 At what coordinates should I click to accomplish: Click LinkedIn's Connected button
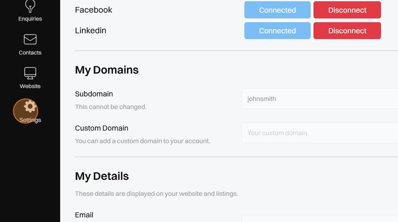(x=277, y=30)
